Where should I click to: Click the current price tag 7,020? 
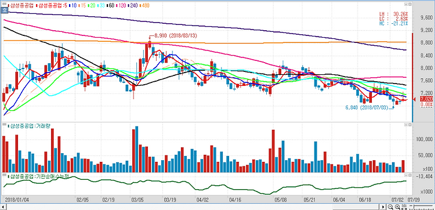tap(426, 99)
